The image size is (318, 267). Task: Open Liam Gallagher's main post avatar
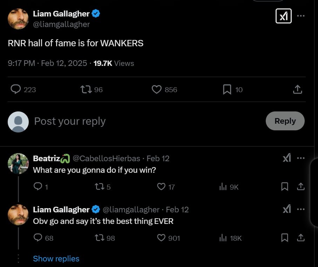(x=18, y=19)
